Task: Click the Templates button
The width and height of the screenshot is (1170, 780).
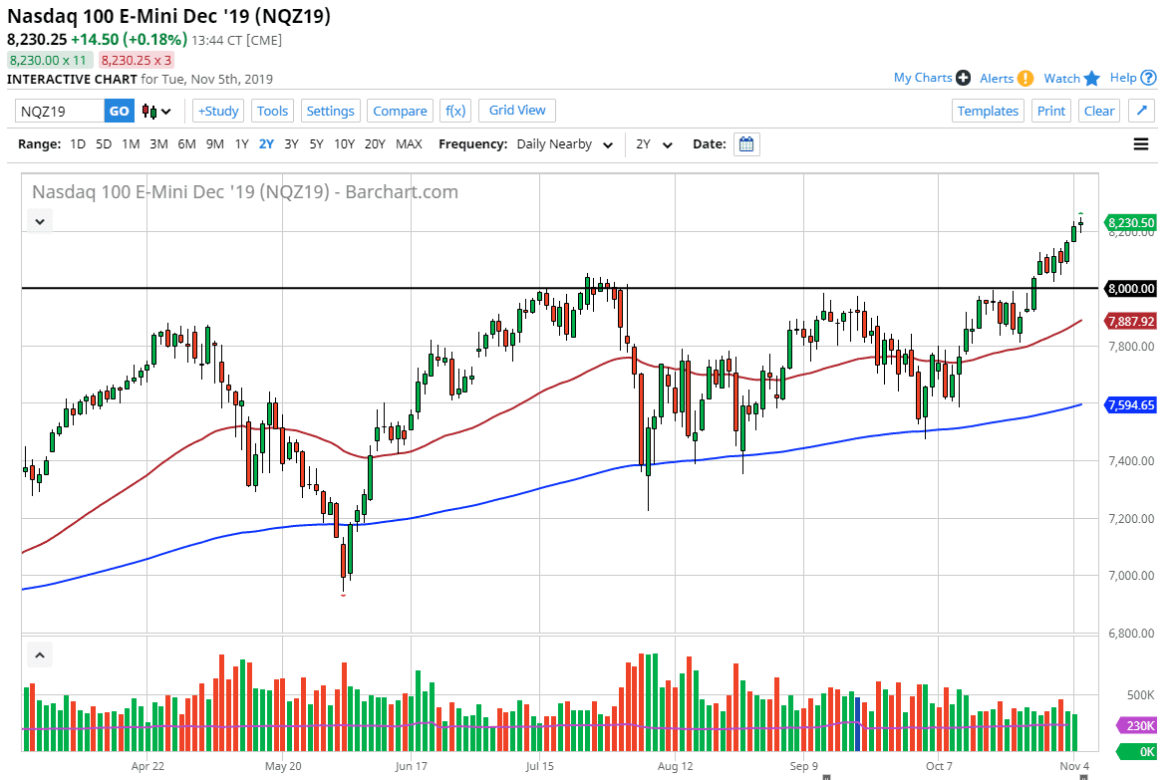Action: coord(988,111)
